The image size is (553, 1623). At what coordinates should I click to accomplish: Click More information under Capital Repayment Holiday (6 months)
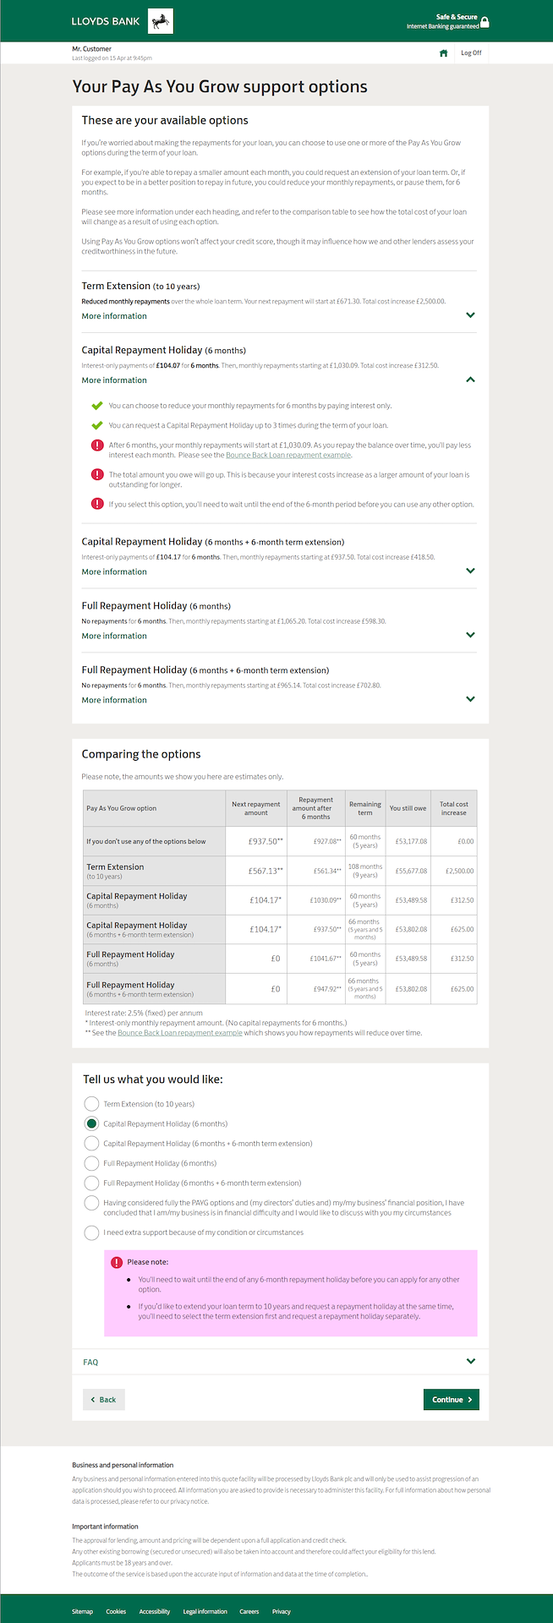tap(114, 380)
